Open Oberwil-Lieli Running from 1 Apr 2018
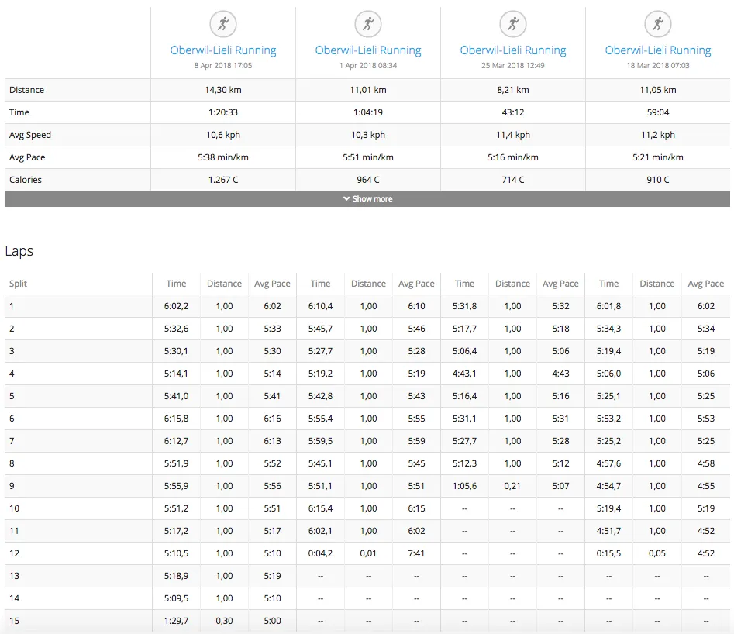734x634 pixels. pyautogui.click(x=368, y=50)
